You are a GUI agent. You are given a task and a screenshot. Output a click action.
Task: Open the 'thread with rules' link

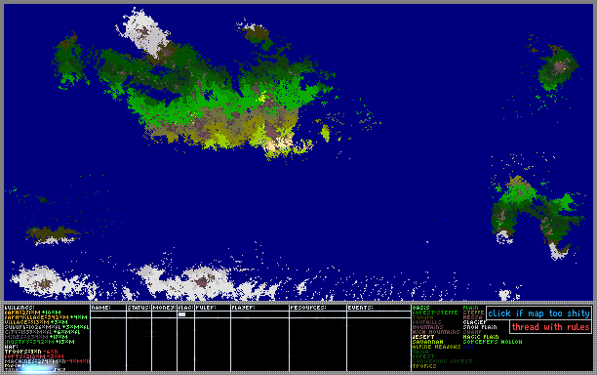tap(550, 327)
